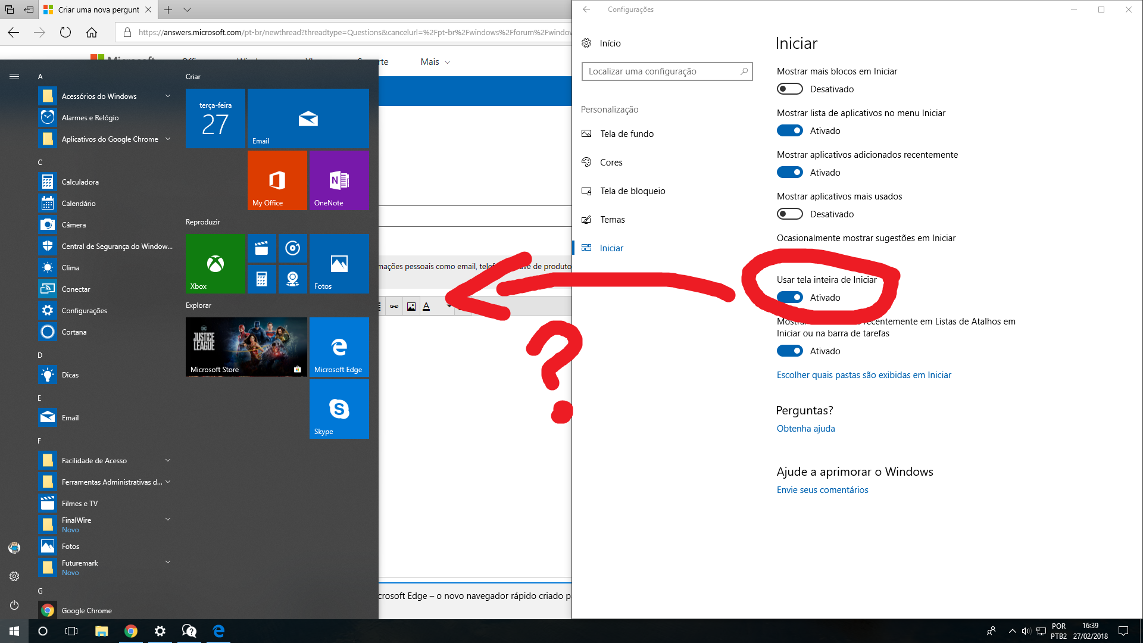Toggle the Listas de Atalhos switch
This screenshot has height=643, width=1143.
790,351
